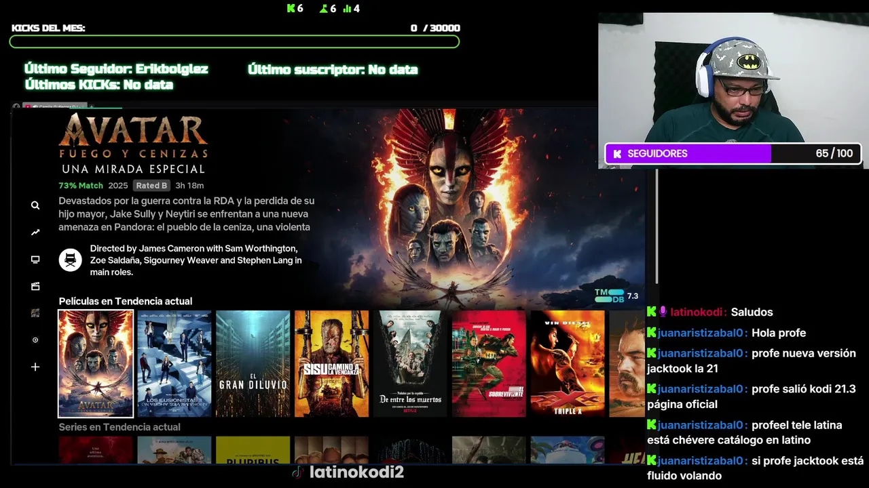Click the TikTok logo beside latinokodi2
The width and height of the screenshot is (869, 488).
coord(297,472)
